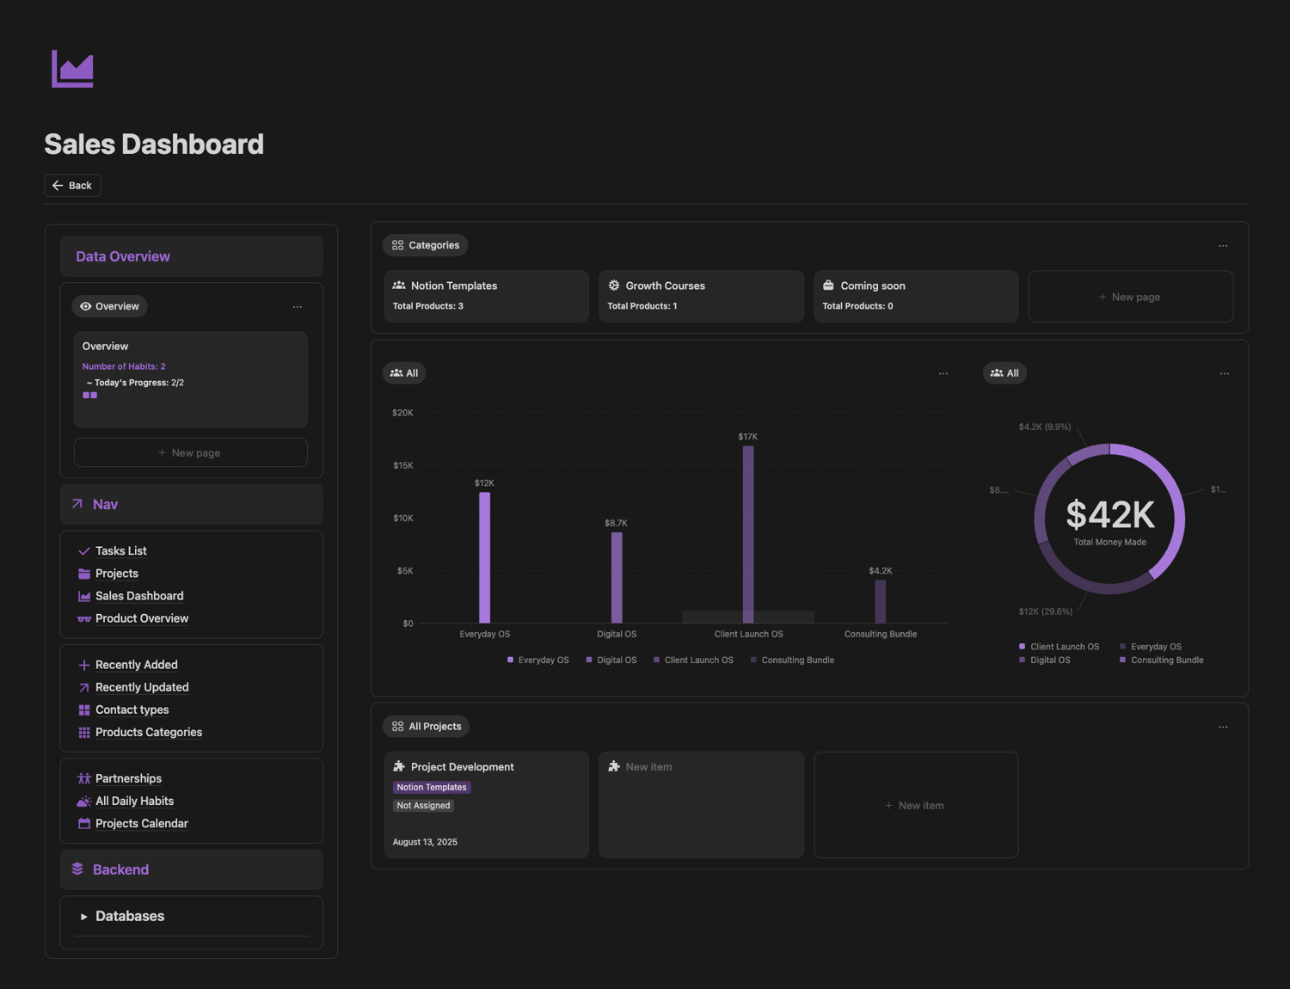This screenshot has height=989, width=1290.
Task: Click the Projects folder icon in Nav
Action: [84, 574]
